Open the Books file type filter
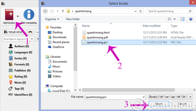This screenshot has width=196, height=111. [x=170, y=97]
